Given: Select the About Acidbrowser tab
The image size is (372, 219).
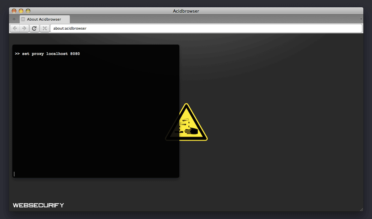Looking at the screenshot, I should click(45, 19).
